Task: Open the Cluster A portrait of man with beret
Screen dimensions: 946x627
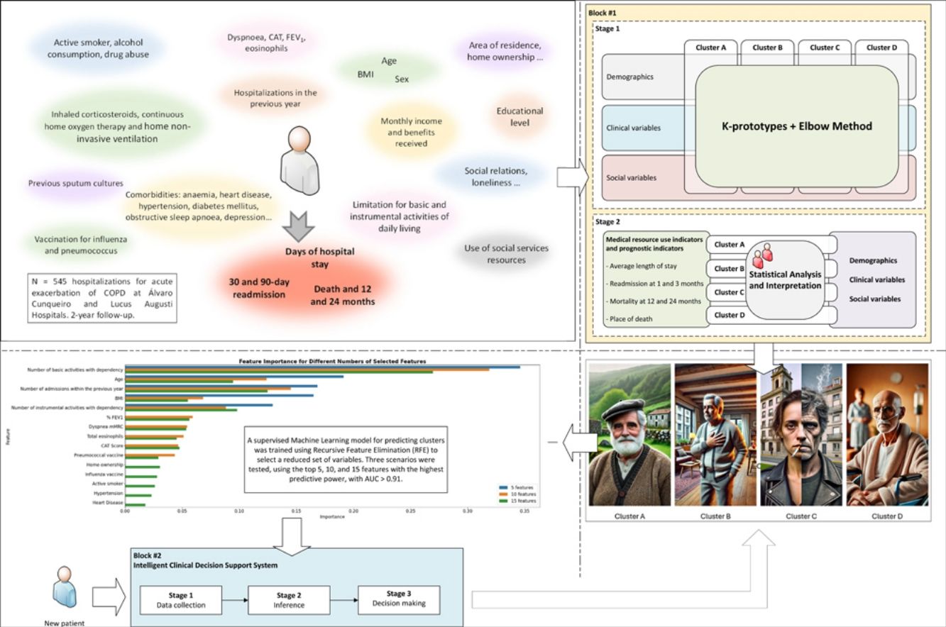Action: coord(629,435)
